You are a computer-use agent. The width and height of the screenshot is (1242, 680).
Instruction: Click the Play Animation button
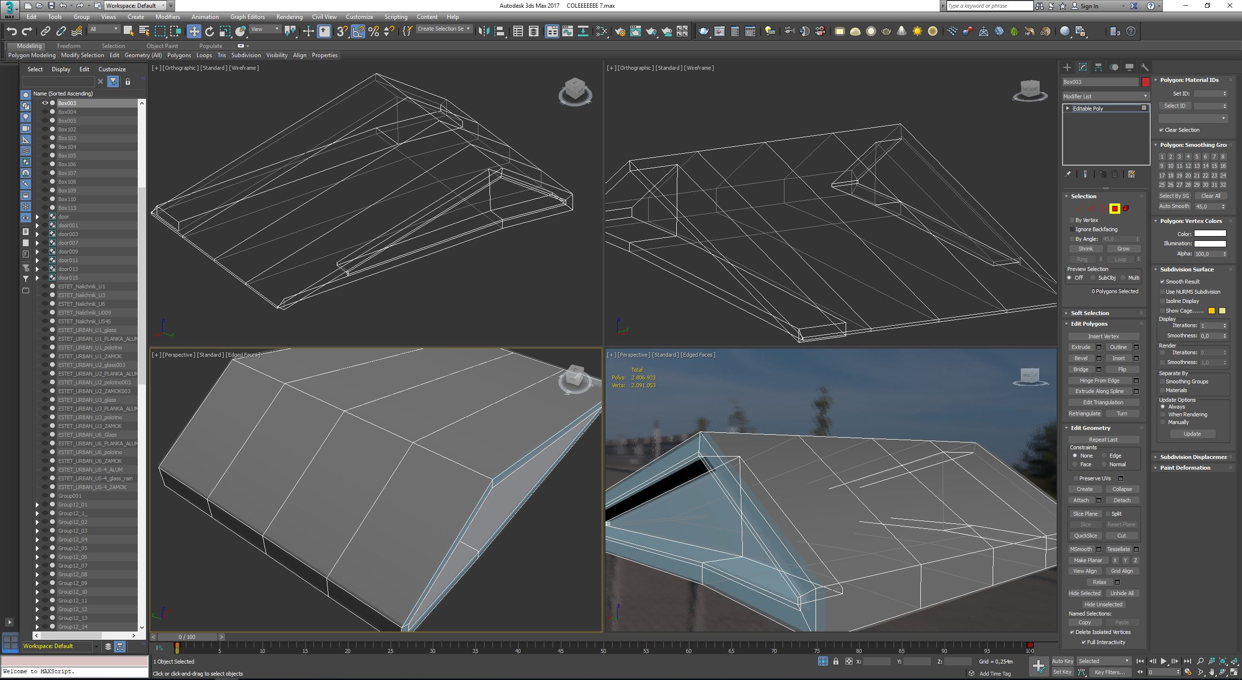1163,661
